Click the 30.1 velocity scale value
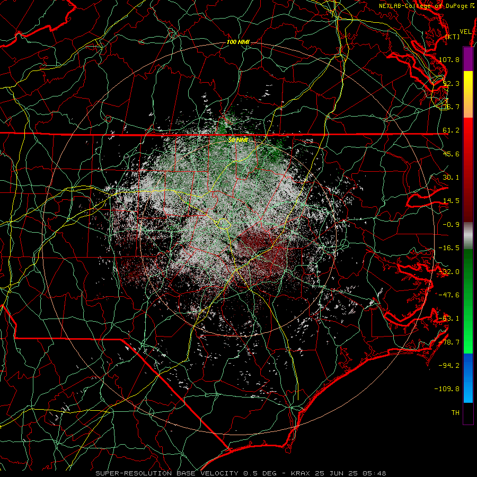The width and height of the screenshot is (477, 477). coord(451,178)
